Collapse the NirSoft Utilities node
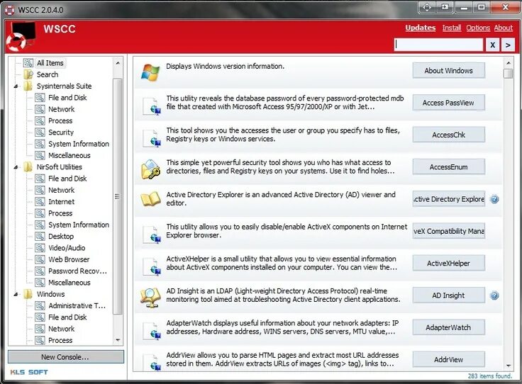This screenshot has width=522, height=384. tap(16, 167)
